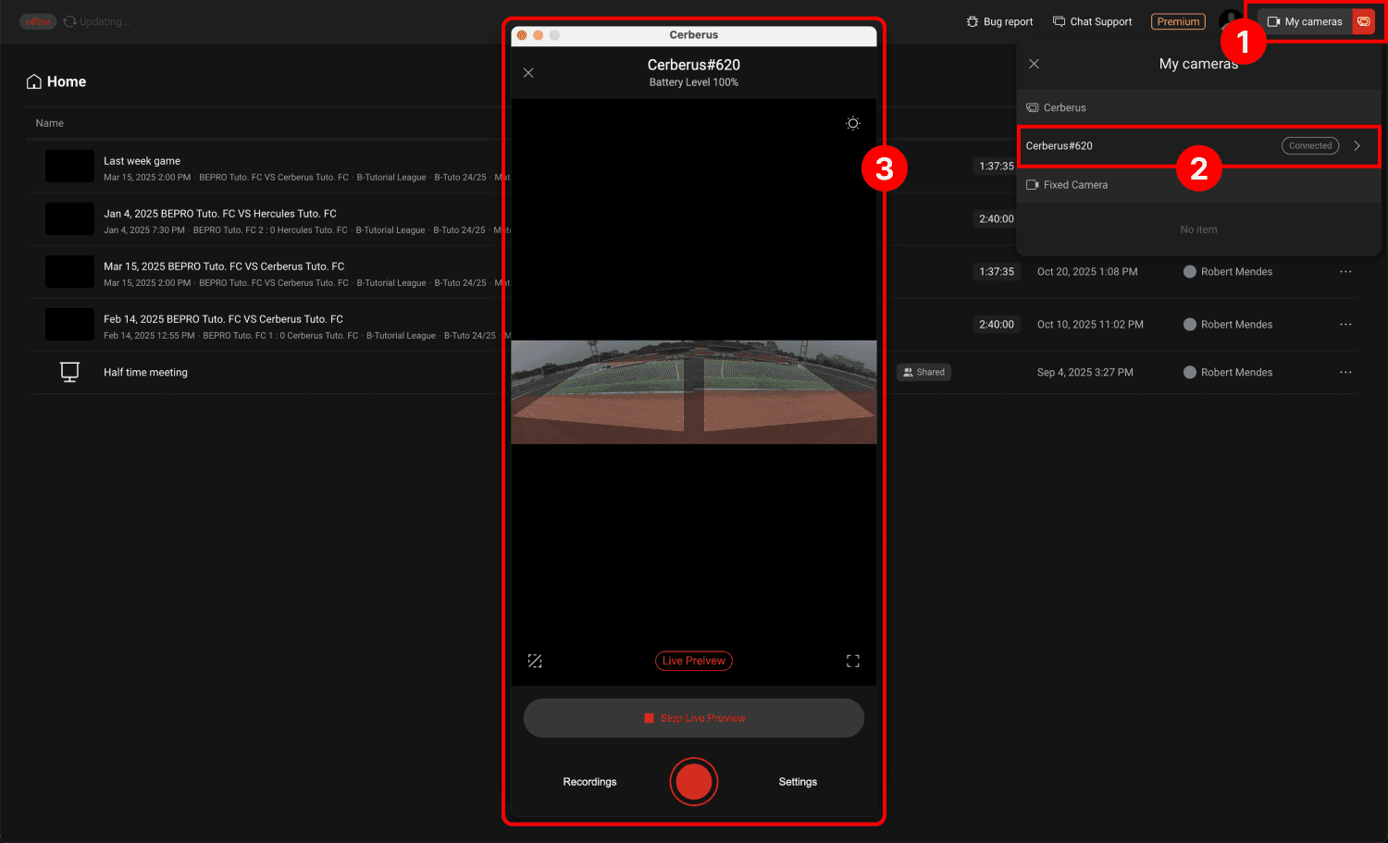1388x843 pixels.
Task: Select the Cerberus#620 camera entry
Action: [x=1198, y=146]
